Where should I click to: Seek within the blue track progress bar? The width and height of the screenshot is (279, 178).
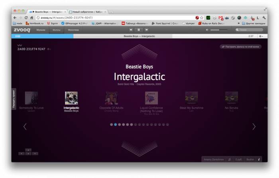click(42, 36)
